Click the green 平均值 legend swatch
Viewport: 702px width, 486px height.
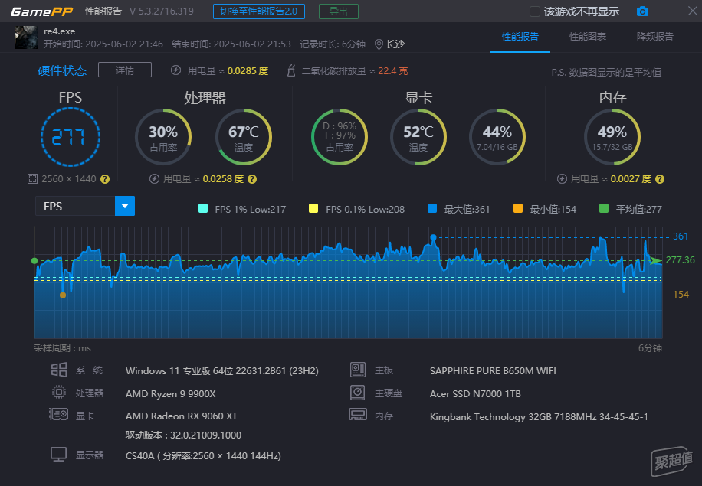click(603, 208)
